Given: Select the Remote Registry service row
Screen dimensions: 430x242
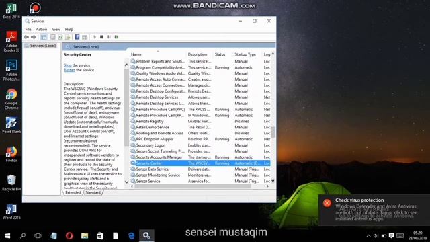Looking at the screenshot, I should tap(200, 121).
